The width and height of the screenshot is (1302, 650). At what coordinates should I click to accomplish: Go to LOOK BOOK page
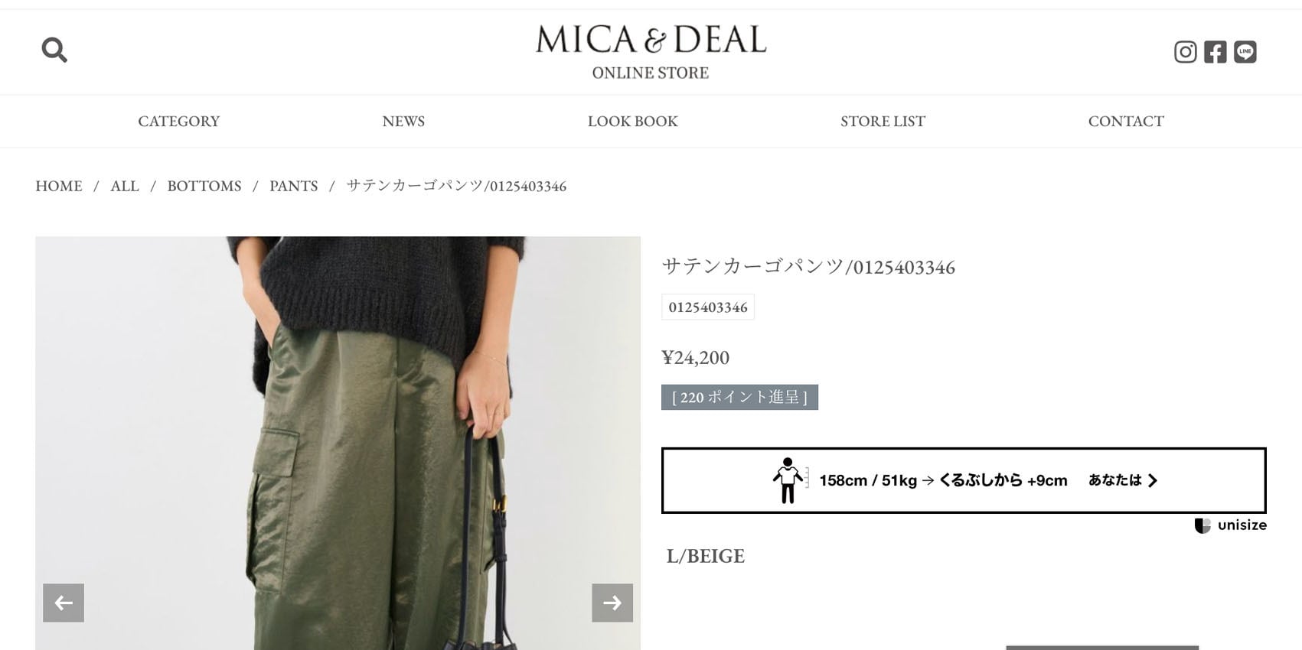[632, 121]
